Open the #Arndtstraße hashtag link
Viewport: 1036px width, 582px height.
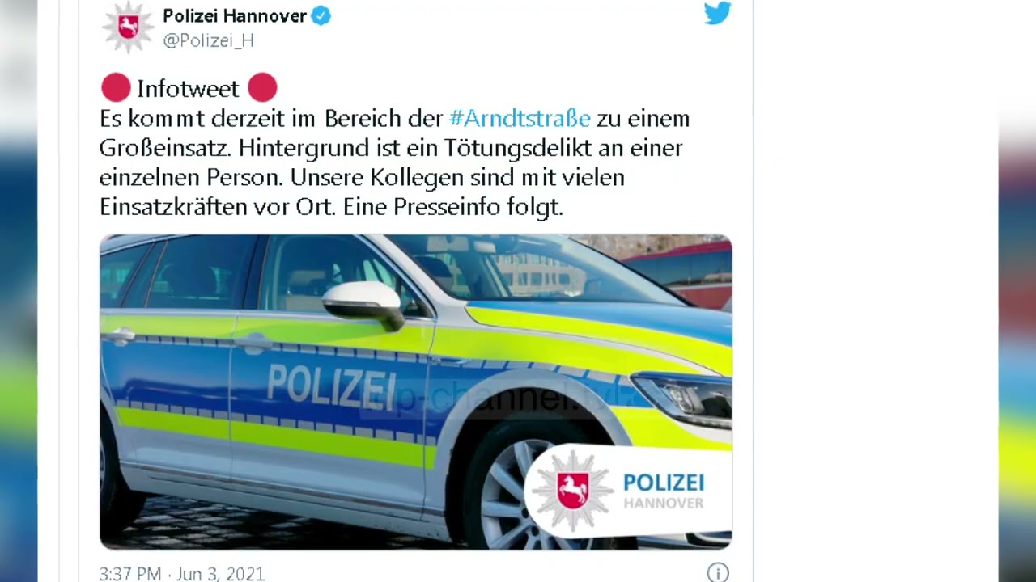click(x=520, y=118)
